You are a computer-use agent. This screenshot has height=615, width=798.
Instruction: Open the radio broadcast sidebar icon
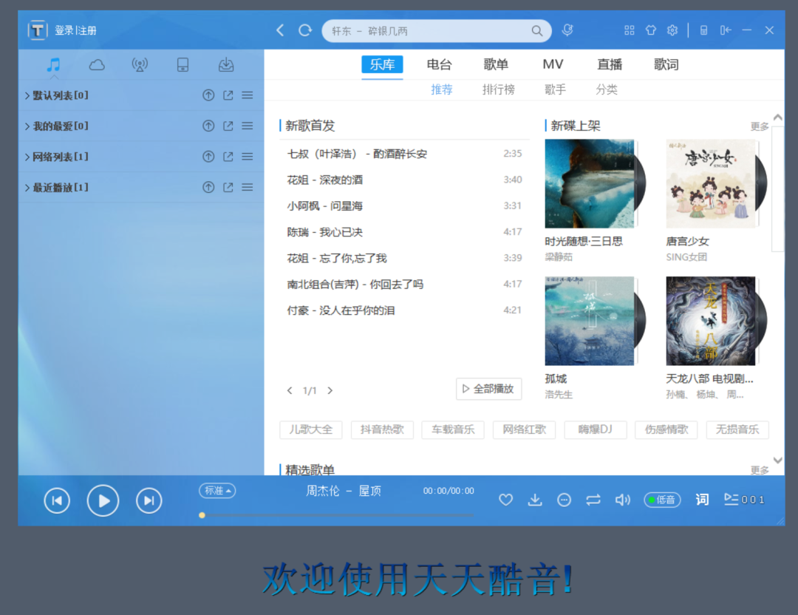140,64
